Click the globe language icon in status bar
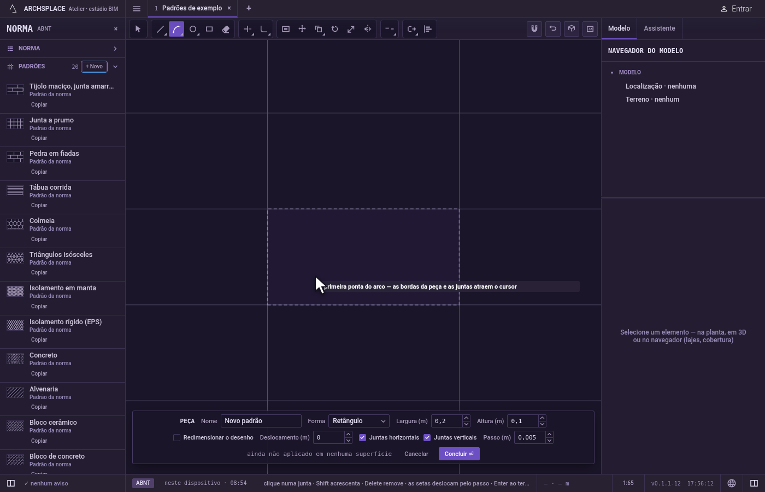Screen dimensions: 765x492 pyautogui.click(x=732, y=483)
